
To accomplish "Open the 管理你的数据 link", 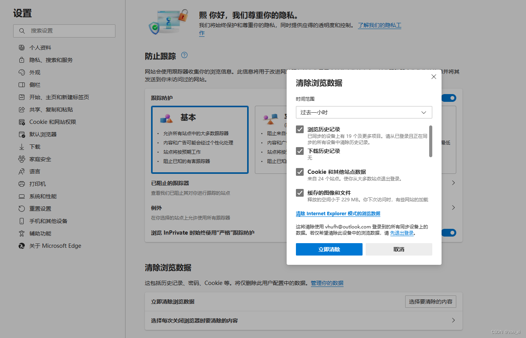I will pyautogui.click(x=327, y=283).
